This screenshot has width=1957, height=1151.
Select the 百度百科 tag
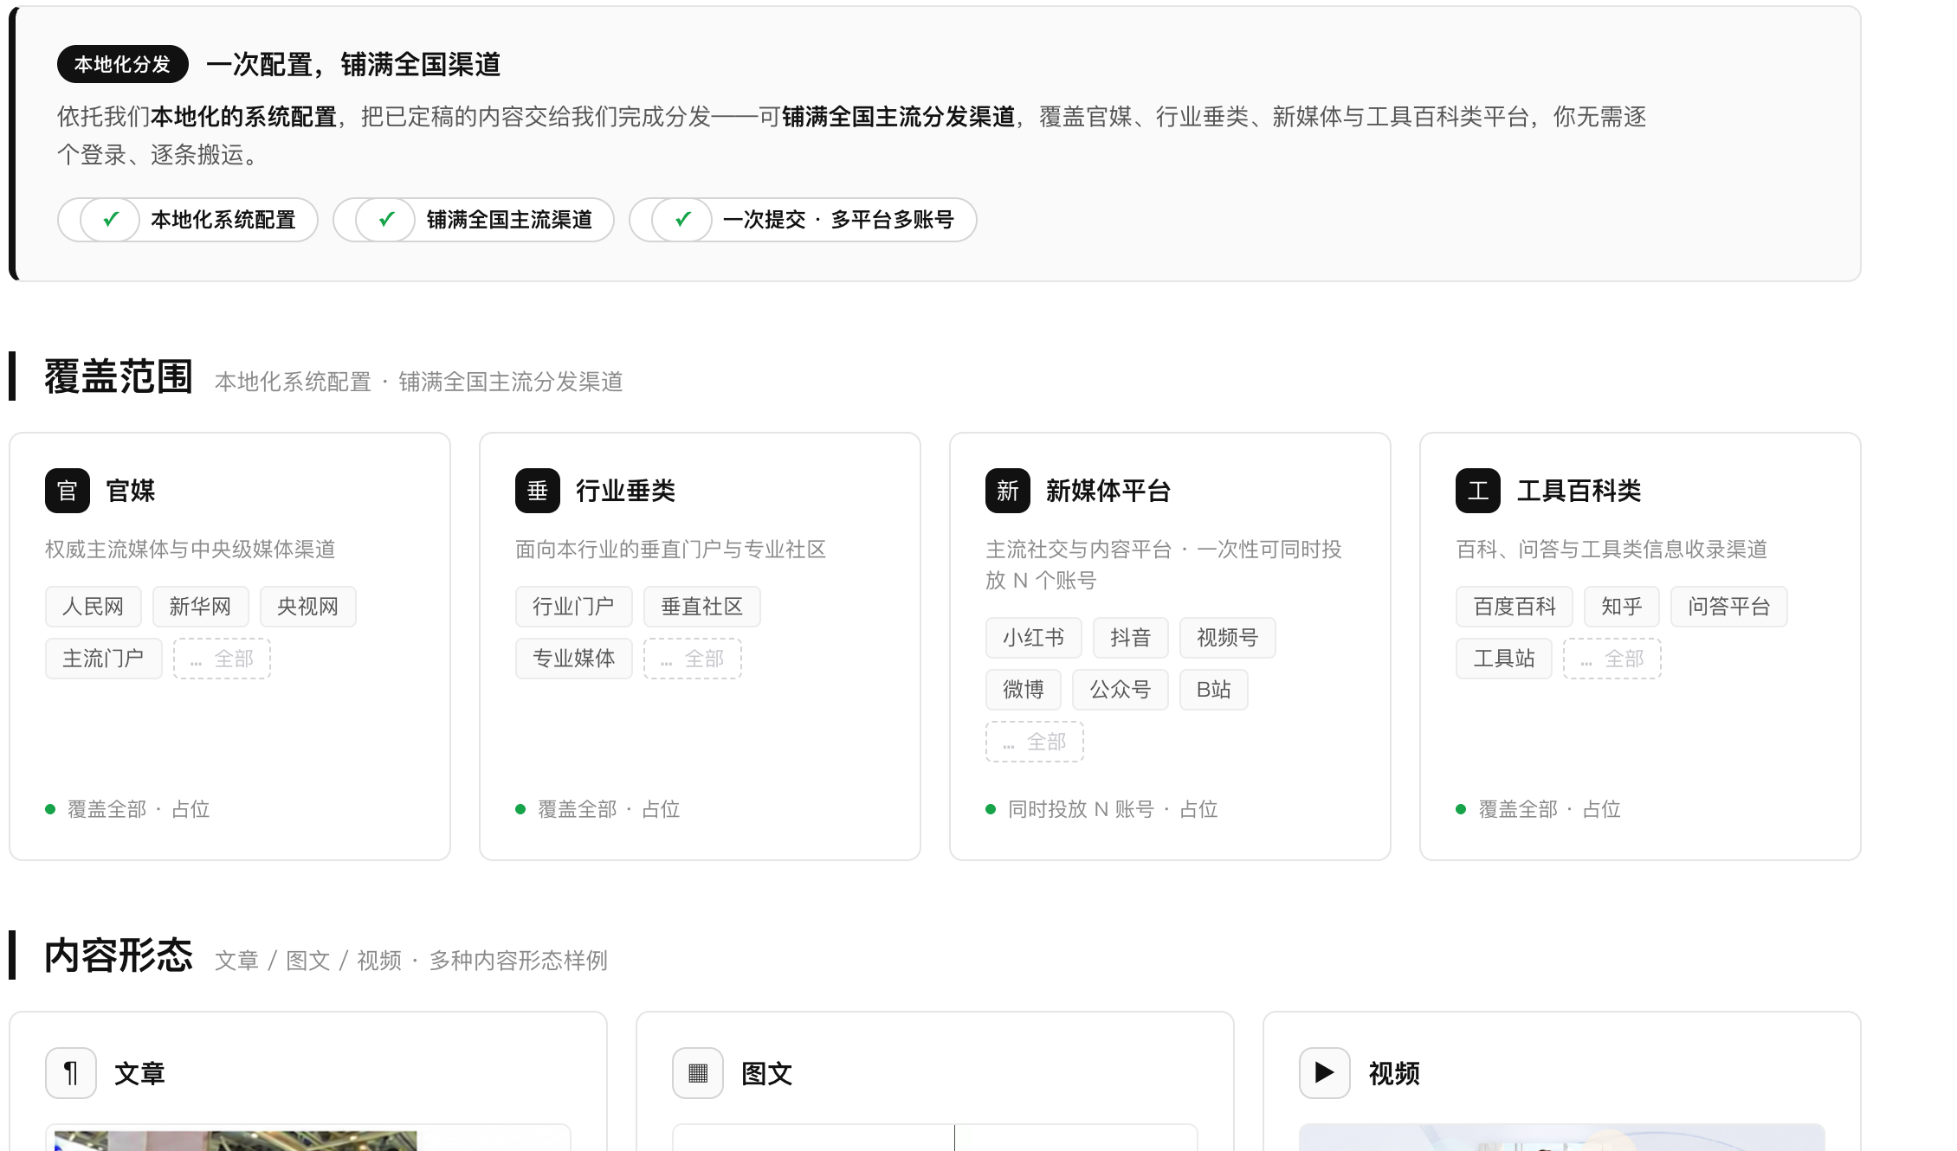(1515, 607)
